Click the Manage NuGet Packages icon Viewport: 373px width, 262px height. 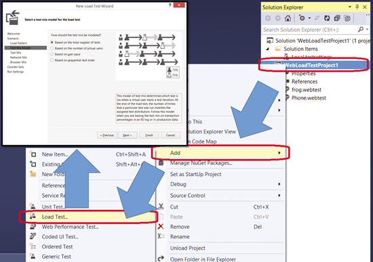pos(161,163)
